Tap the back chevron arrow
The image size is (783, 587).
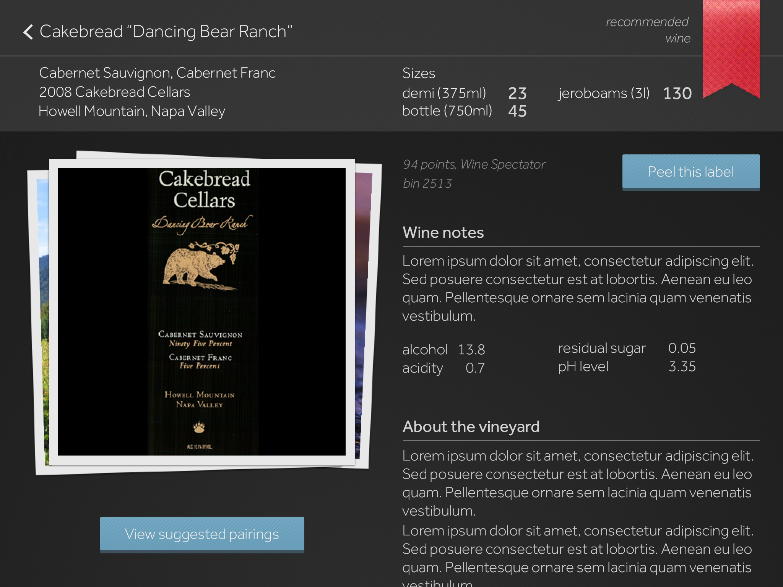[28, 32]
